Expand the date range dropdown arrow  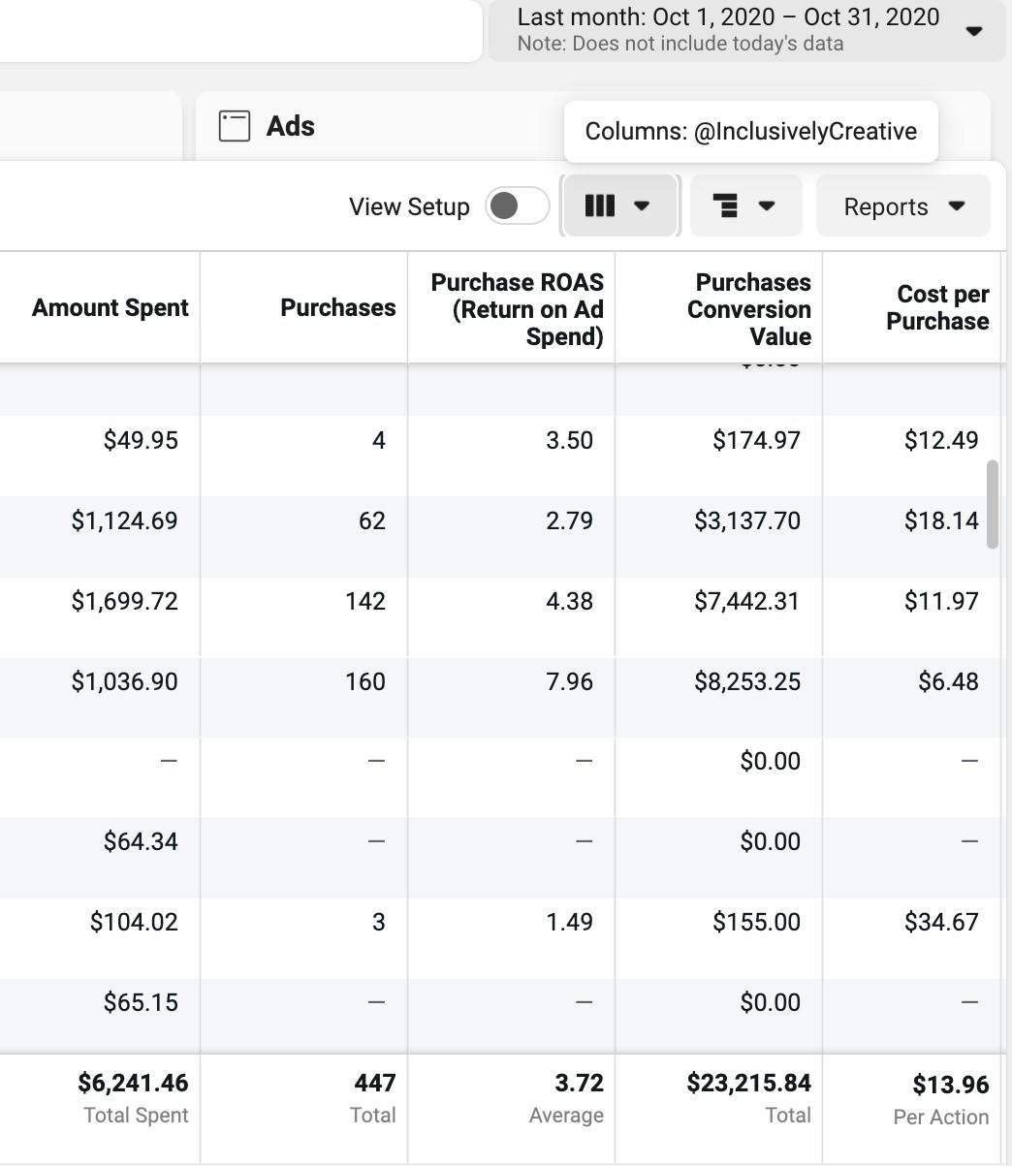click(x=974, y=31)
